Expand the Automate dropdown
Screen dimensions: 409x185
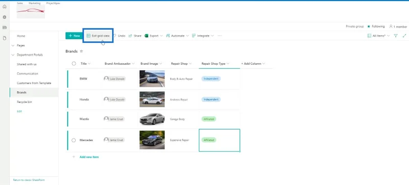(187, 36)
